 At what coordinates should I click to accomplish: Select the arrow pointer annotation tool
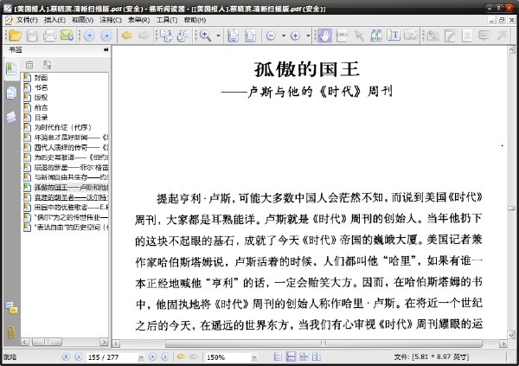[x=359, y=35]
